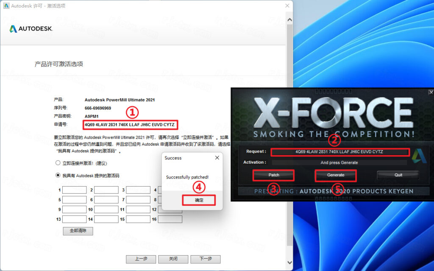
Task: Click activation code box 1
Action: (75, 190)
